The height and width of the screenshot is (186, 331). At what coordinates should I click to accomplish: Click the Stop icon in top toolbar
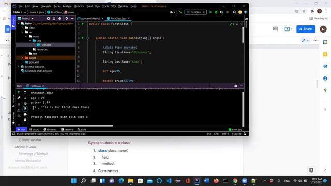click(228, 12)
